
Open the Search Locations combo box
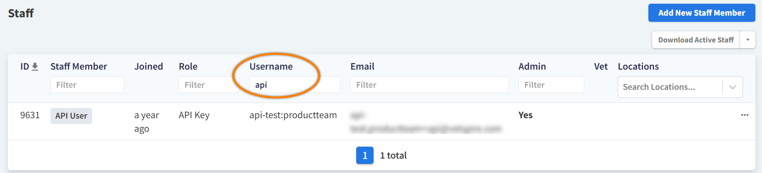click(669, 87)
